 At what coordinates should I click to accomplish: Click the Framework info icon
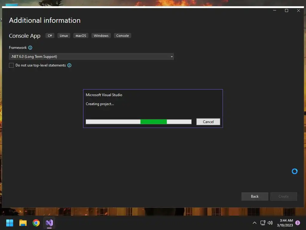click(x=30, y=48)
